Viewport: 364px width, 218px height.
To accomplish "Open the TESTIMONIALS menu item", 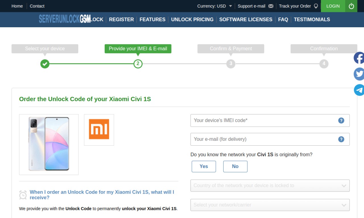I will click(x=312, y=19).
